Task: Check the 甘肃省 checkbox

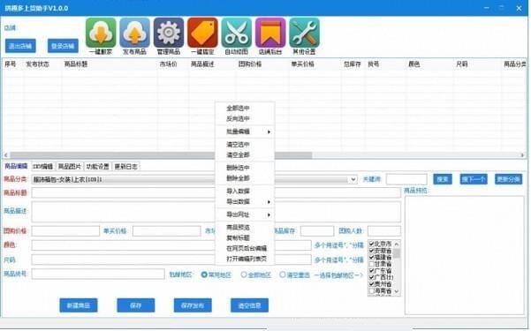Action: (371, 264)
